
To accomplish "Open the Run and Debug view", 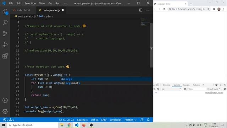I will [x=5, y=45].
